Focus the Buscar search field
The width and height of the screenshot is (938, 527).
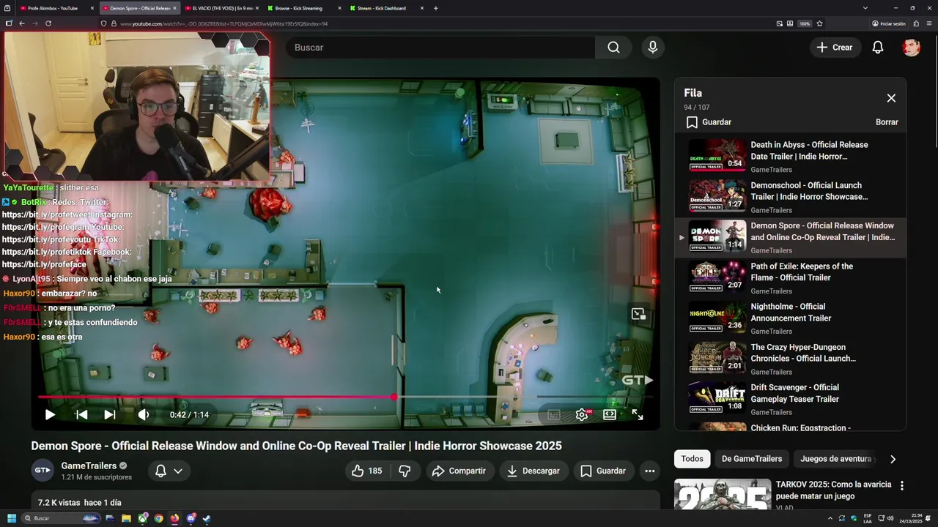coord(440,48)
